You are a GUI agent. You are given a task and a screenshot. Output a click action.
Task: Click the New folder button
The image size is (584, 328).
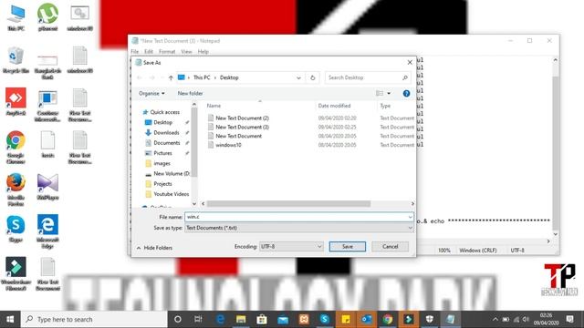(x=190, y=93)
